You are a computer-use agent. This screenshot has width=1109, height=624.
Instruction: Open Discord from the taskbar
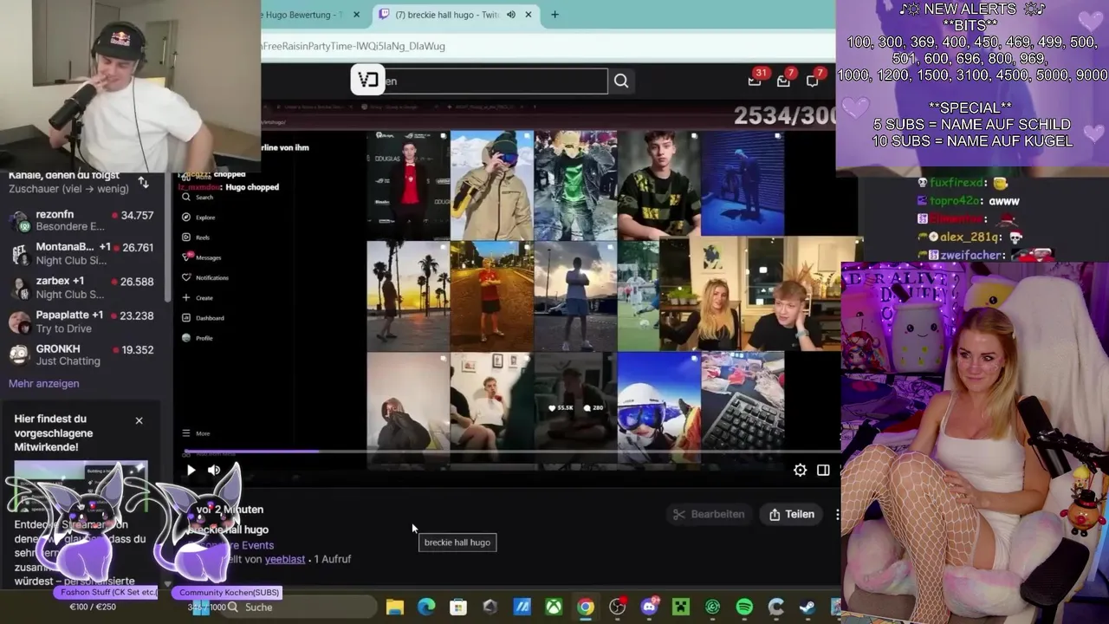click(x=649, y=608)
